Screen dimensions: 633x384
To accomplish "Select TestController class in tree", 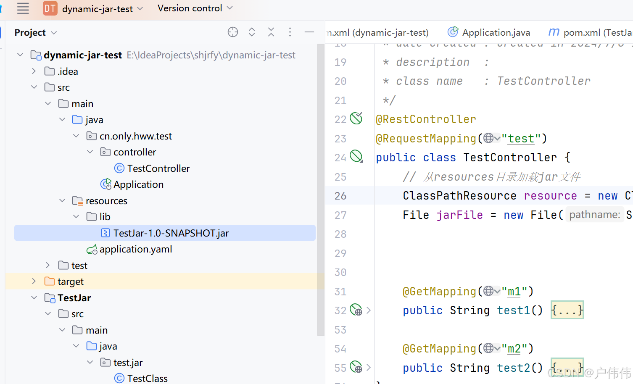I will 158,168.
